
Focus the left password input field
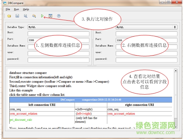(58, 60)
